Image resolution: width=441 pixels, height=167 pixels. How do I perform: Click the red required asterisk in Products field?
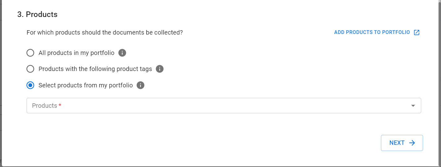60,106
